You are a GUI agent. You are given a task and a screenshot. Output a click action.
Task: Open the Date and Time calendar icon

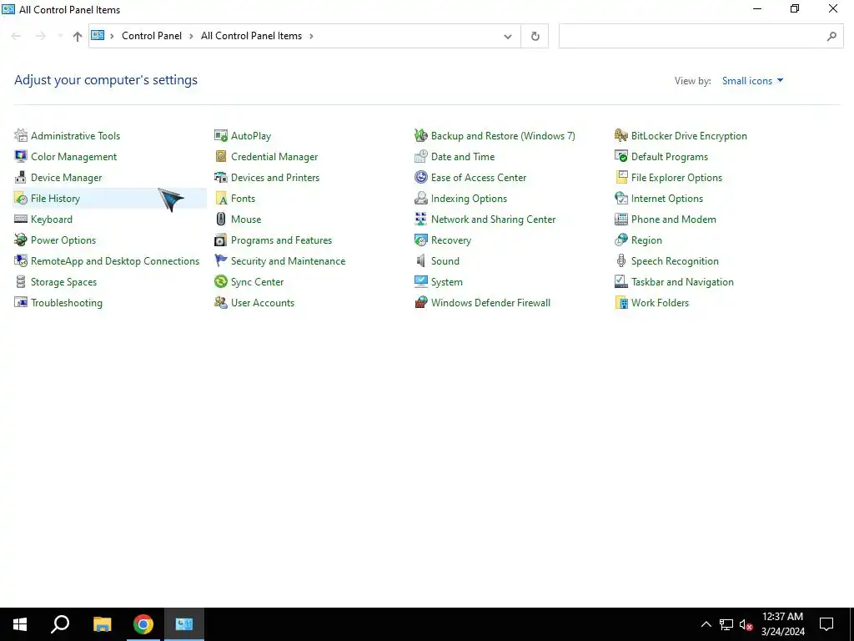421,156
